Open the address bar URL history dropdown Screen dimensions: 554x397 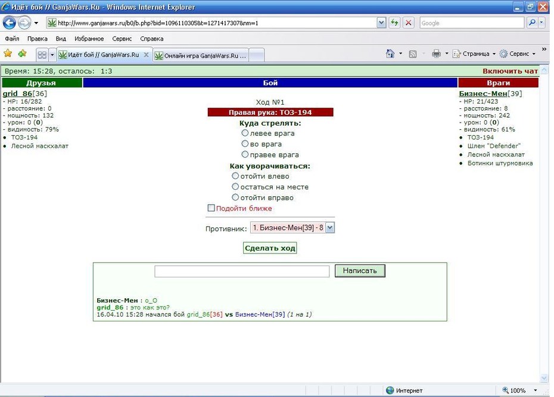(381, 23)
